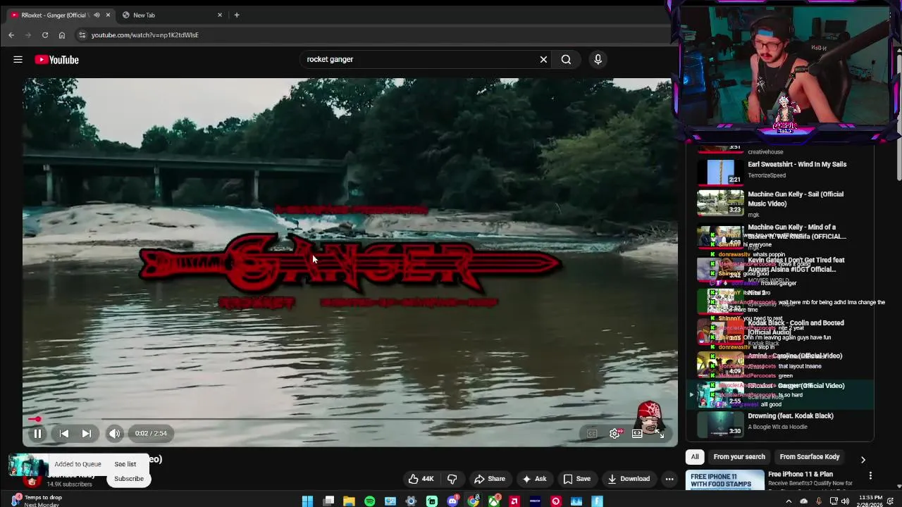Enter full screen mode
This screenshot has width=902, height=507.
(x=660, y=434)
